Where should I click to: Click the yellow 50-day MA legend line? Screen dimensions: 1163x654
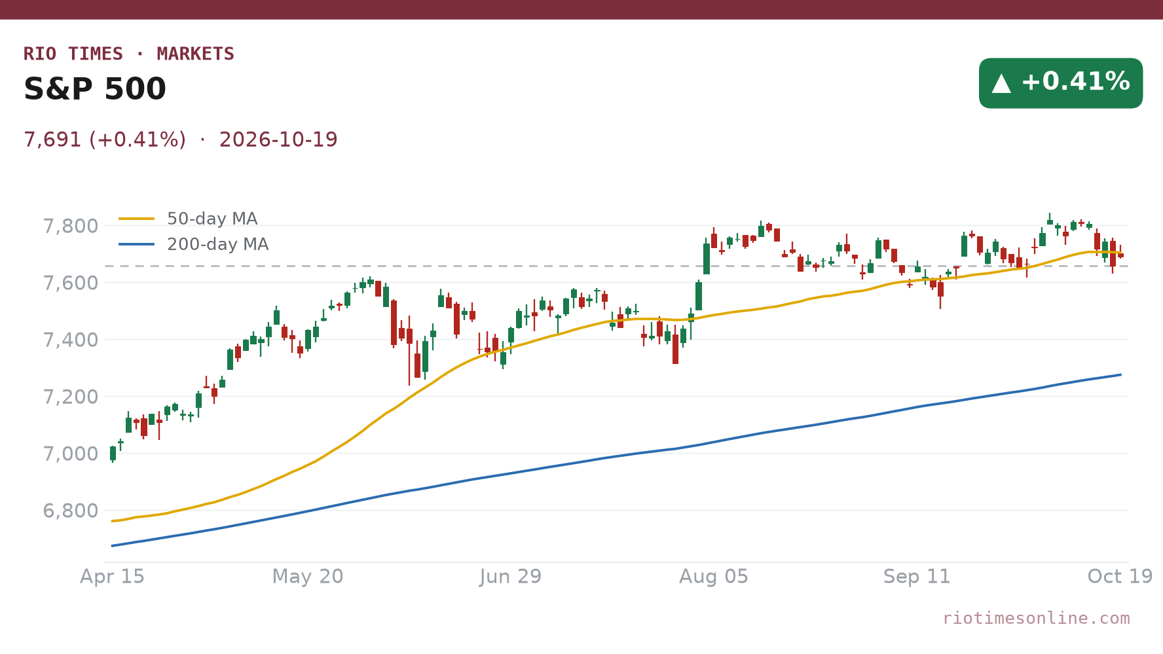(137, 219)
